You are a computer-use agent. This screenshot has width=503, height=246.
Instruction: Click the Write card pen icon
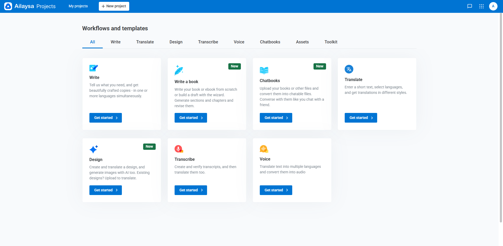pyautogui.click(x=94, y=68)
